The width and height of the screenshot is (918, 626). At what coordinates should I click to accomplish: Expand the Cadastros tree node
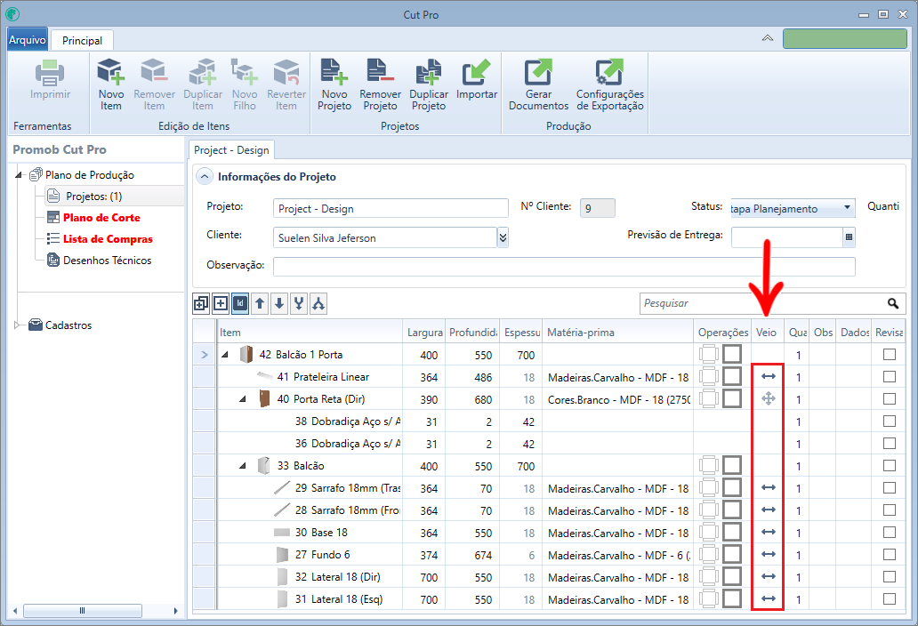pos(18,325)
